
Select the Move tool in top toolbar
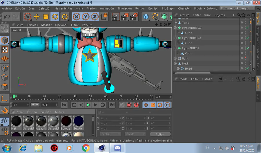37,17
